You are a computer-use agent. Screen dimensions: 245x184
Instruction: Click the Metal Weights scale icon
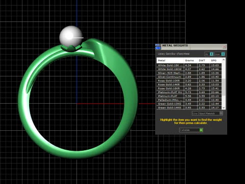[158, 47]
